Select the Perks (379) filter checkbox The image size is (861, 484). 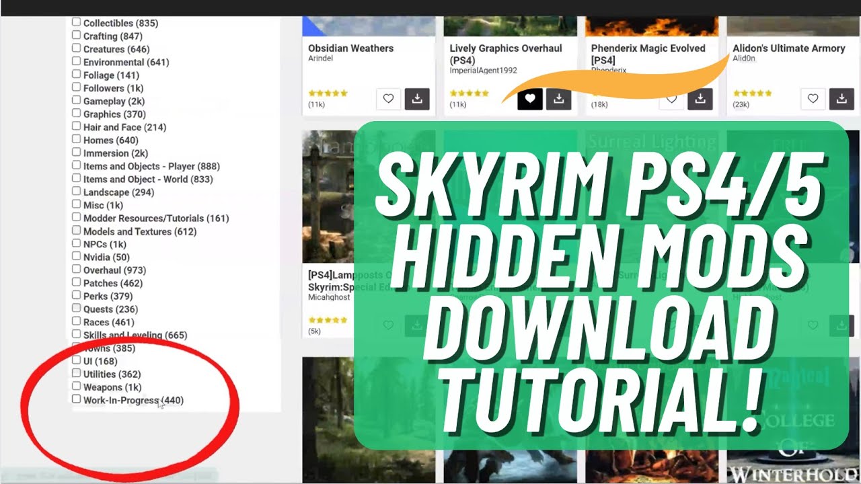[x=77, y=295]
